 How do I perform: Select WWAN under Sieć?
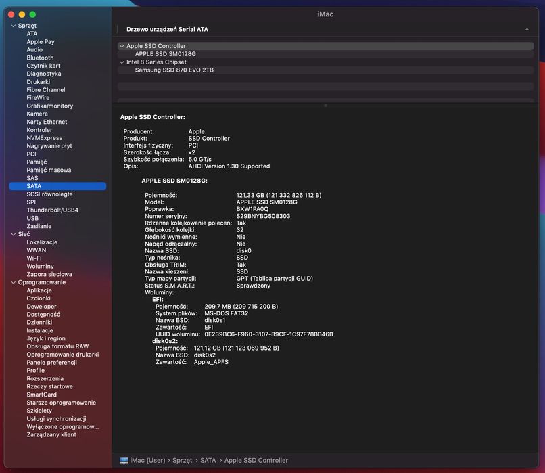click(x=37, y=250)
